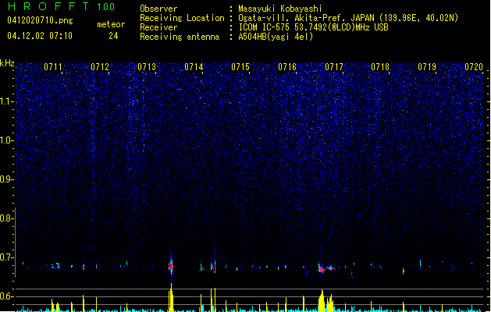Select the filename 0412020710.png
The image size is (491, 312).
40,20
